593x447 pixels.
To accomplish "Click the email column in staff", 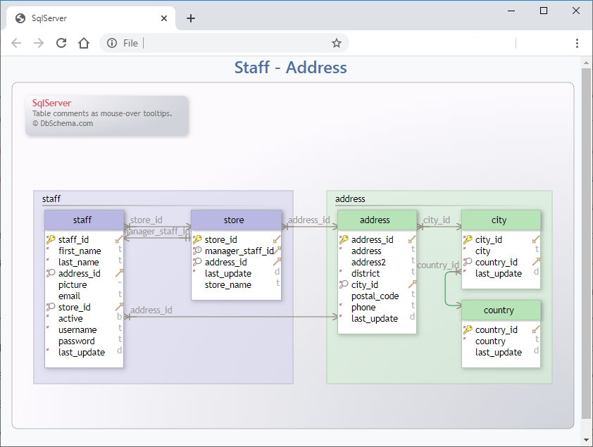I will (69, 296).
